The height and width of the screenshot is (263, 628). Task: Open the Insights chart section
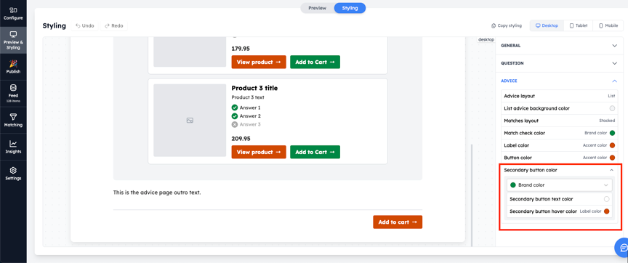point(13,147)
